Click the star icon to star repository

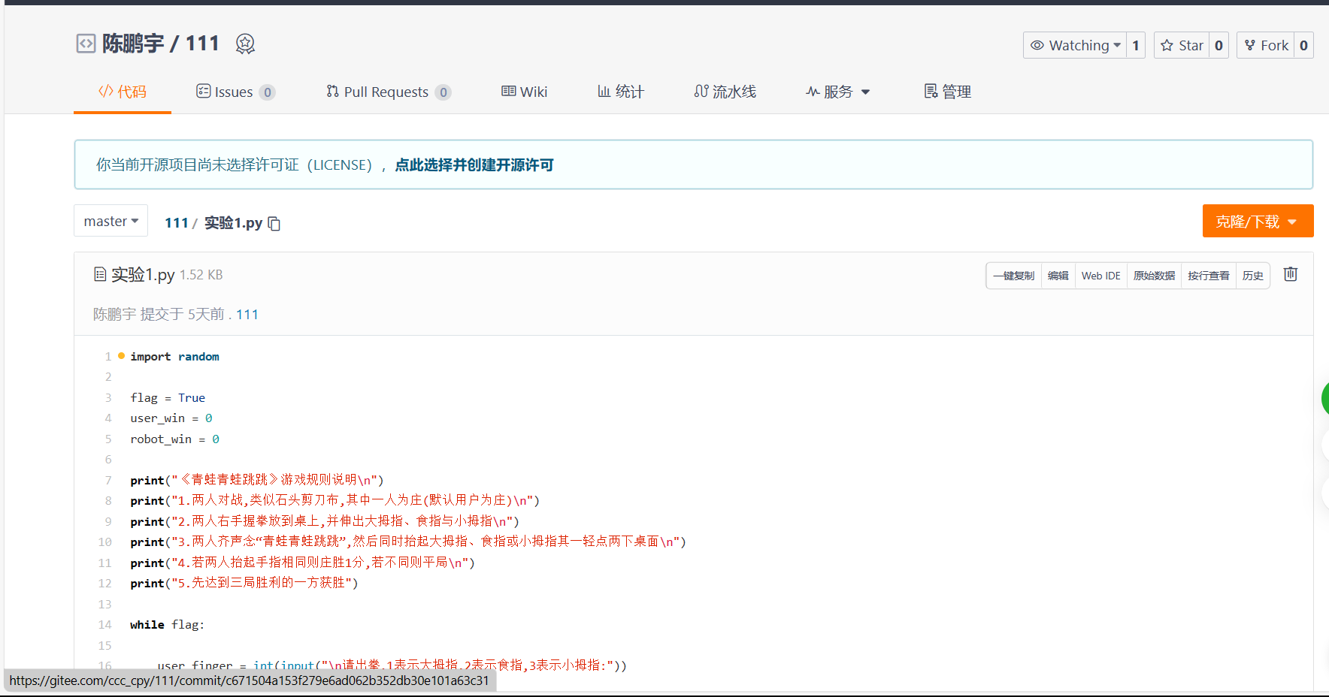1167,45
